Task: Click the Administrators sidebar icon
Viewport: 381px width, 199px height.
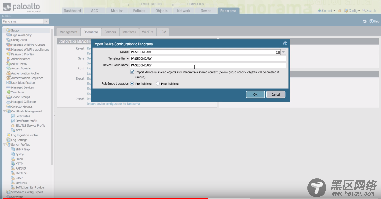Action: [x=9, y=59]
